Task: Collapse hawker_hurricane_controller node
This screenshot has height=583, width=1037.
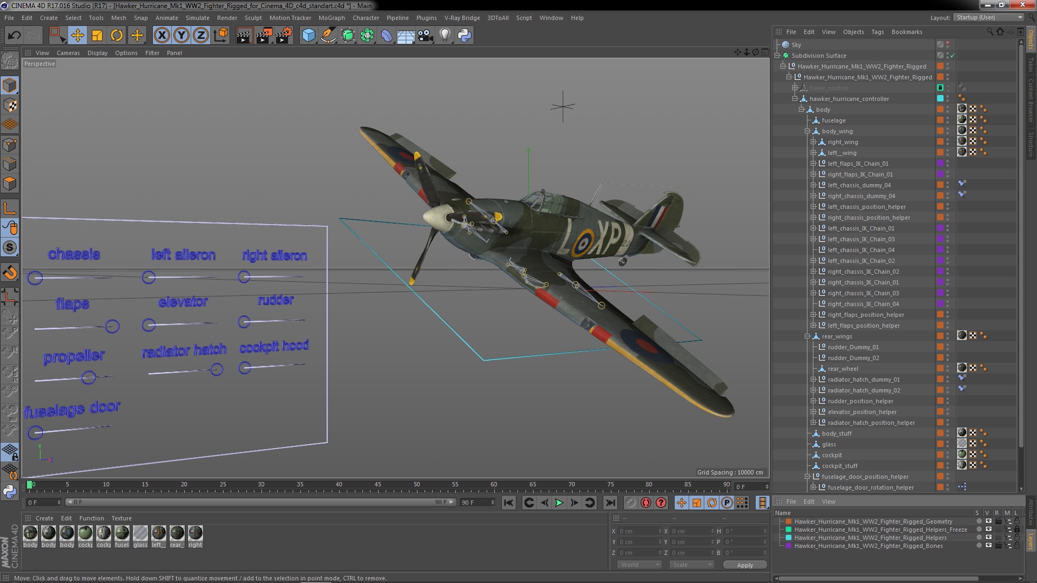Action: (x=795, y=99)
